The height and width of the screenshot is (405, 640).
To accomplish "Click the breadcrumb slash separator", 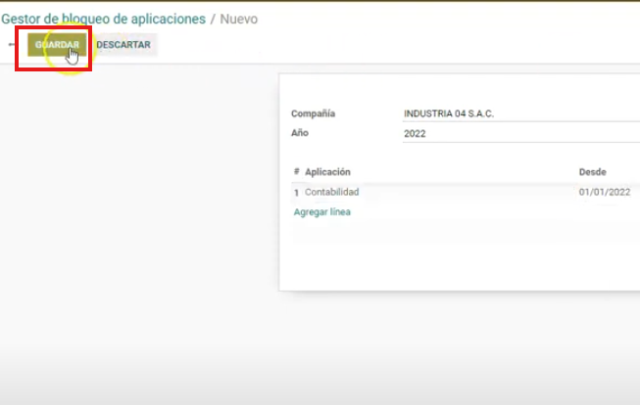I will [x=213, y=19].
